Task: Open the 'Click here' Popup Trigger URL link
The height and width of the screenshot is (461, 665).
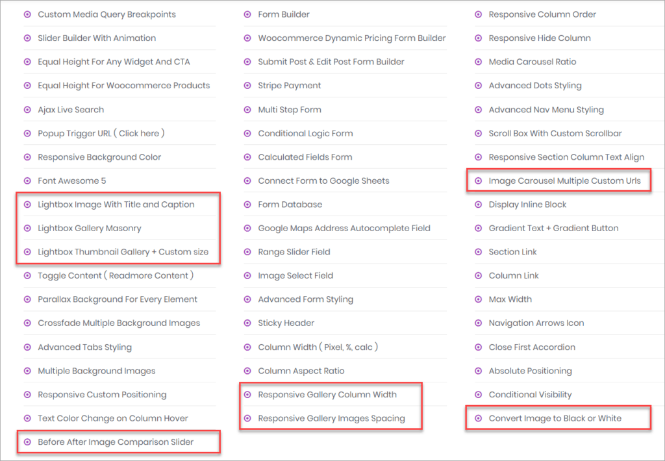Action: (139, 133)
